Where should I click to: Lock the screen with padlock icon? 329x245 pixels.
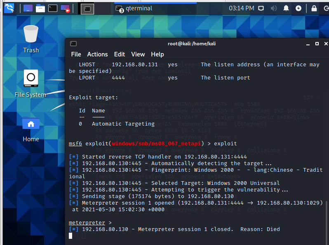pos(314,8)
